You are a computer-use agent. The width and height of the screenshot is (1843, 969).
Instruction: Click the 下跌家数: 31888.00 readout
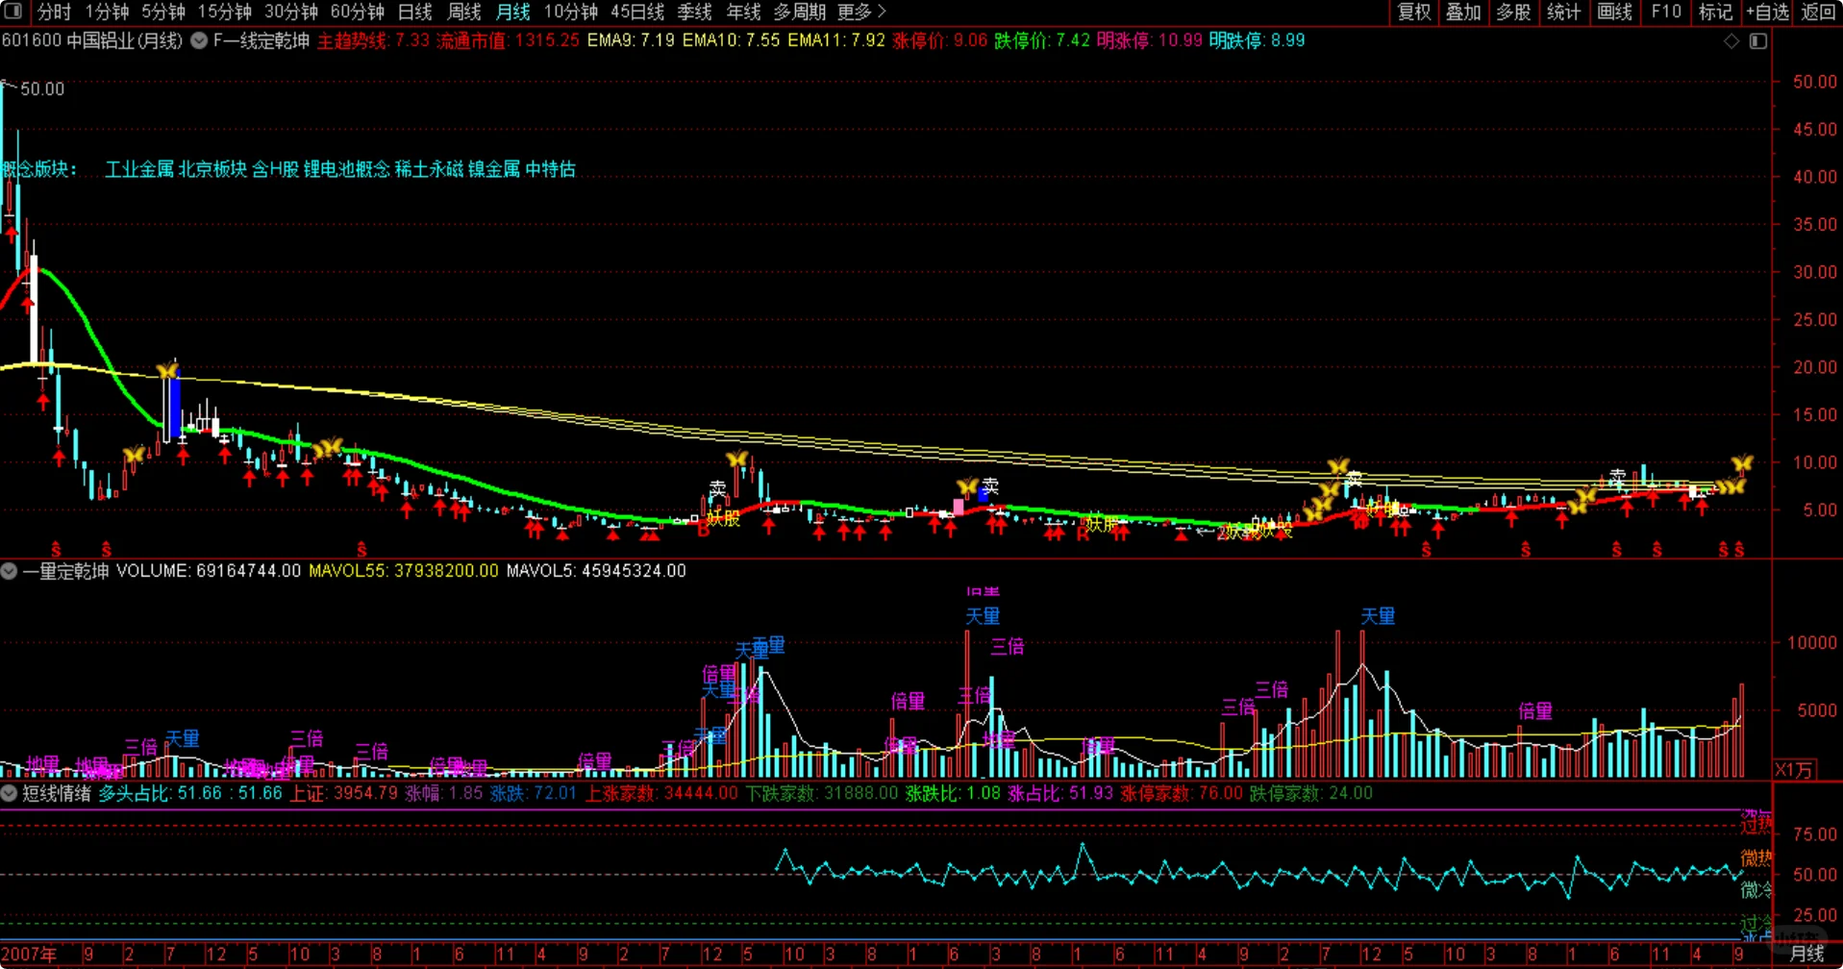click(822, 793)
